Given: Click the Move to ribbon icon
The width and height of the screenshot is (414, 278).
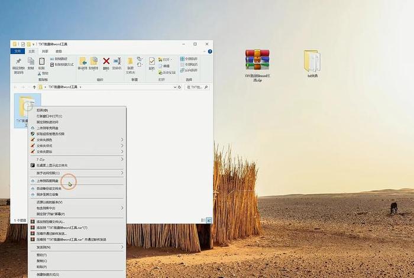Looking at the screenshot, I should [x=83, y=64].
